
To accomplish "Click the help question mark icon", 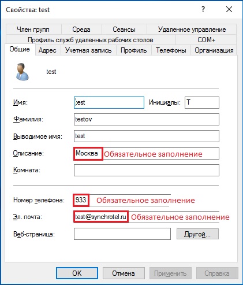I will [203, 9].
